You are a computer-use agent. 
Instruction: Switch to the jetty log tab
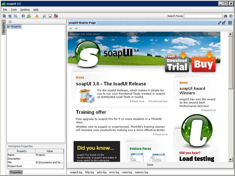[102, 172]
